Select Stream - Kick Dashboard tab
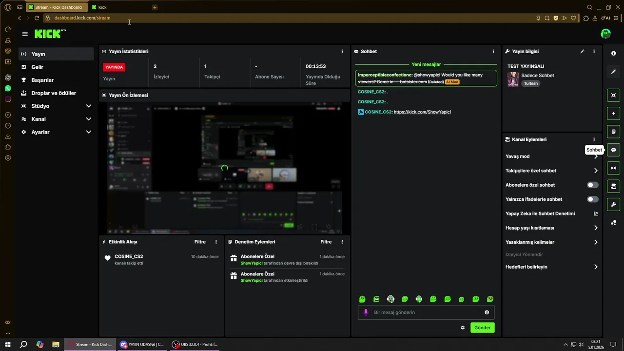624x351 pixels. pyautogui.click(x=57, y=7)
